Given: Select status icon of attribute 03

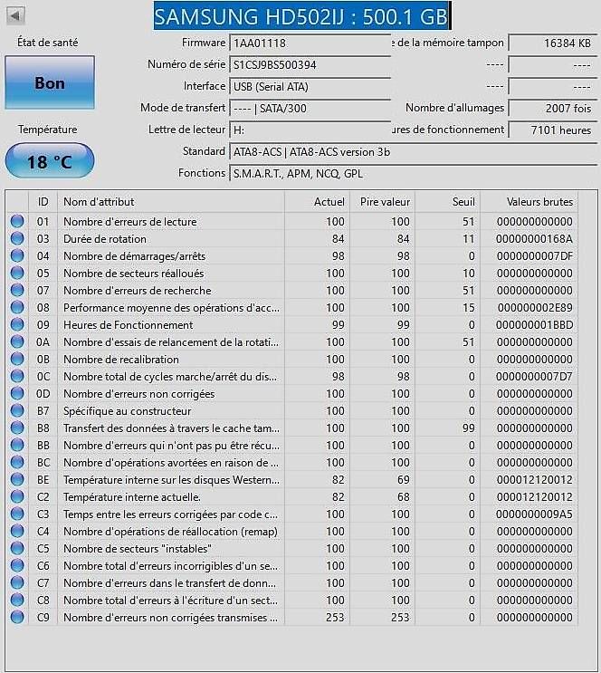Looking at the screenshot, I should pos(17,238).
